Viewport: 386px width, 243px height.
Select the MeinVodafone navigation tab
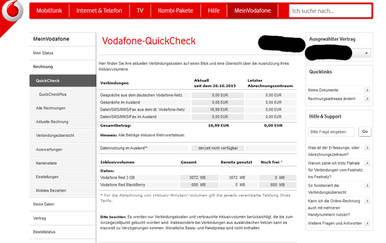click(x=253, y=10)
